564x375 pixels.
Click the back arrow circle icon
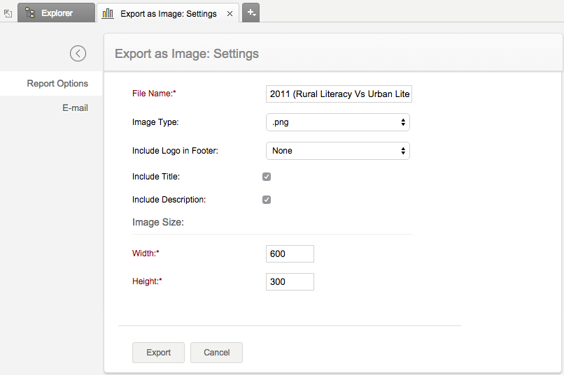[x=78, y=53]
